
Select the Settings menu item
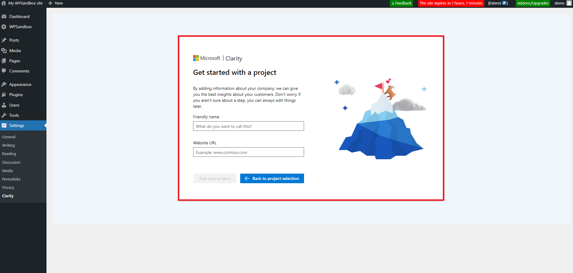point(23,125)
